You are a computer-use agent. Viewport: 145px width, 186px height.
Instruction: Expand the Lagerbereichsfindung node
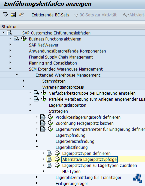(37, 141)
